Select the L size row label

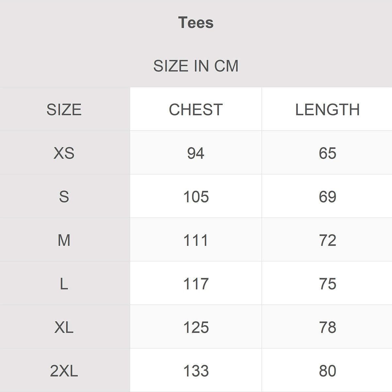point(64,284)
